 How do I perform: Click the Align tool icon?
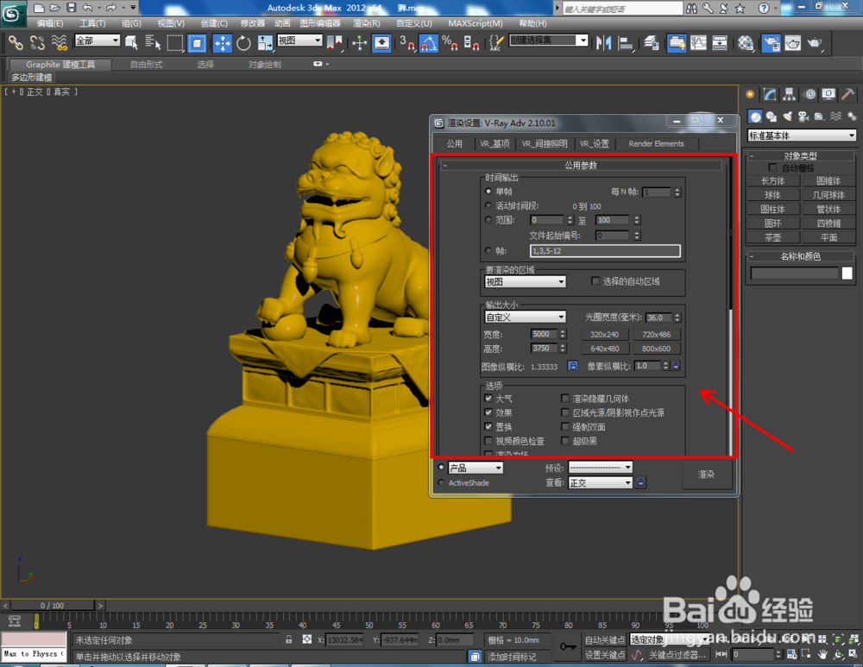[626, 43]
